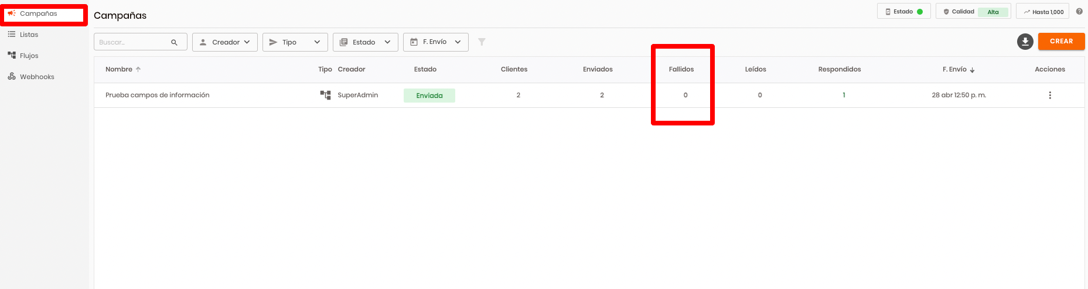Viewport: 1088px width, 289px height.
Task: Click the download icon beside CREAR
Action: [1025, 42]
